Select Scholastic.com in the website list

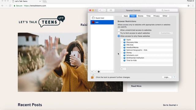(x=147, y=55)
